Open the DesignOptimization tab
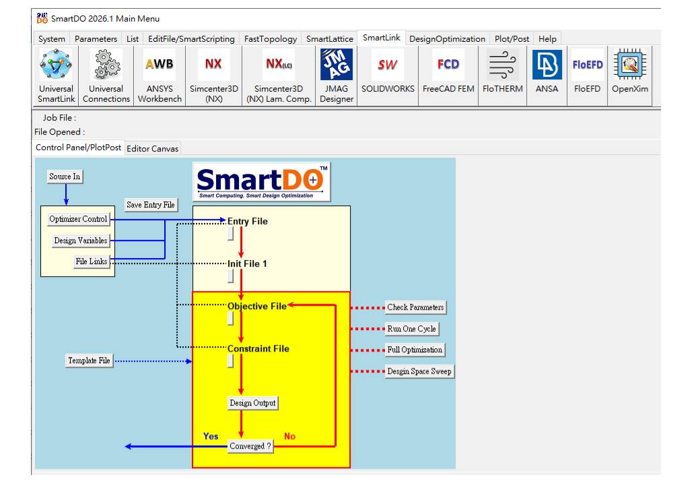This screenshot has height=485, width=700. pyautogui.click(x=448, y=39)
